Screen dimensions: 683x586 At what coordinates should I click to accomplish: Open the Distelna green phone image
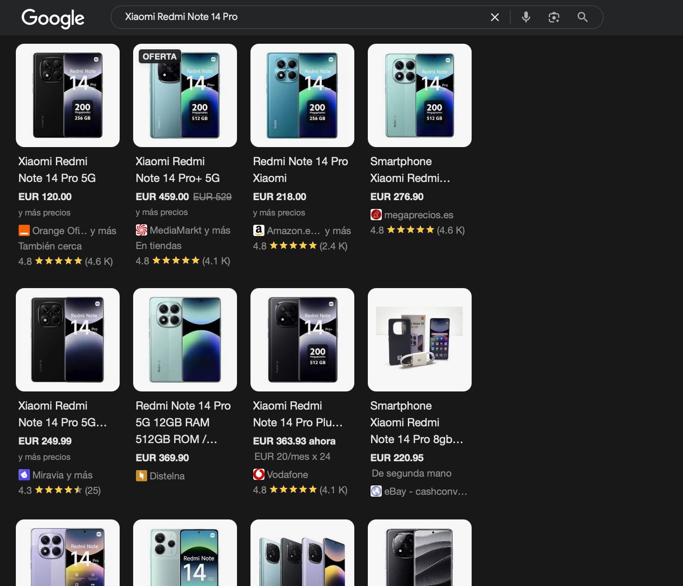[185, 340]
